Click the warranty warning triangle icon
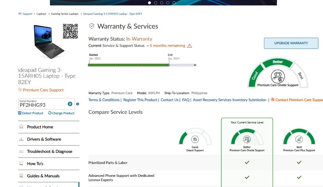 tap(189, 46)
